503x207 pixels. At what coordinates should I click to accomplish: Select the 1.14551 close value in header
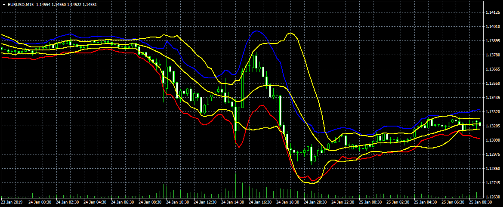click(90, 5)
